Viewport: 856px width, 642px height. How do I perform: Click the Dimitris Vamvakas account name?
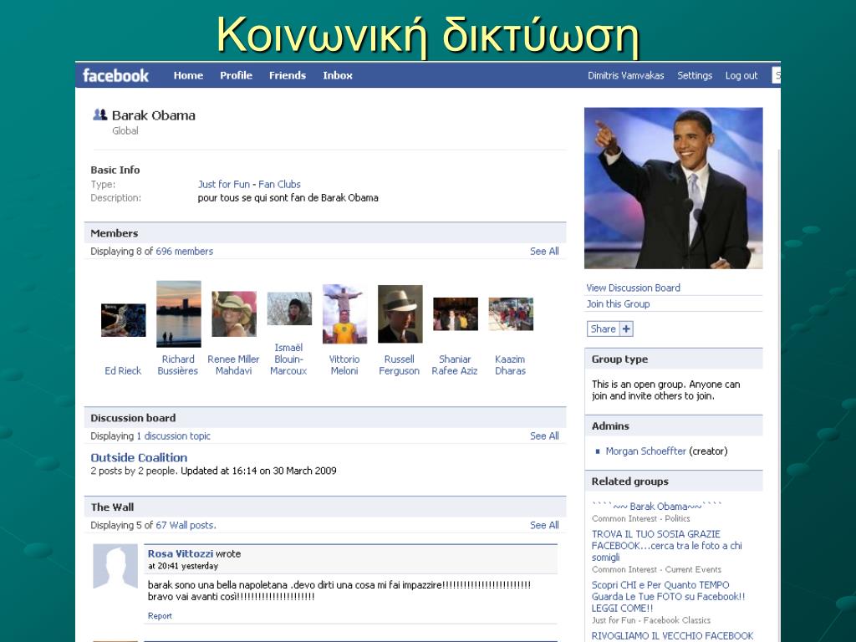tap(625, 75)
